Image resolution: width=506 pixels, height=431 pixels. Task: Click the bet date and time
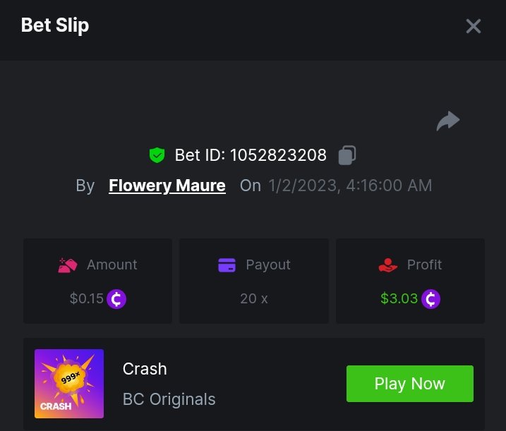point(350,186)
